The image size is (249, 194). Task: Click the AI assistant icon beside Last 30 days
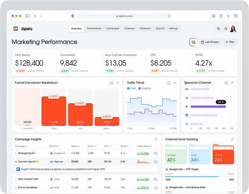point(194,42)
